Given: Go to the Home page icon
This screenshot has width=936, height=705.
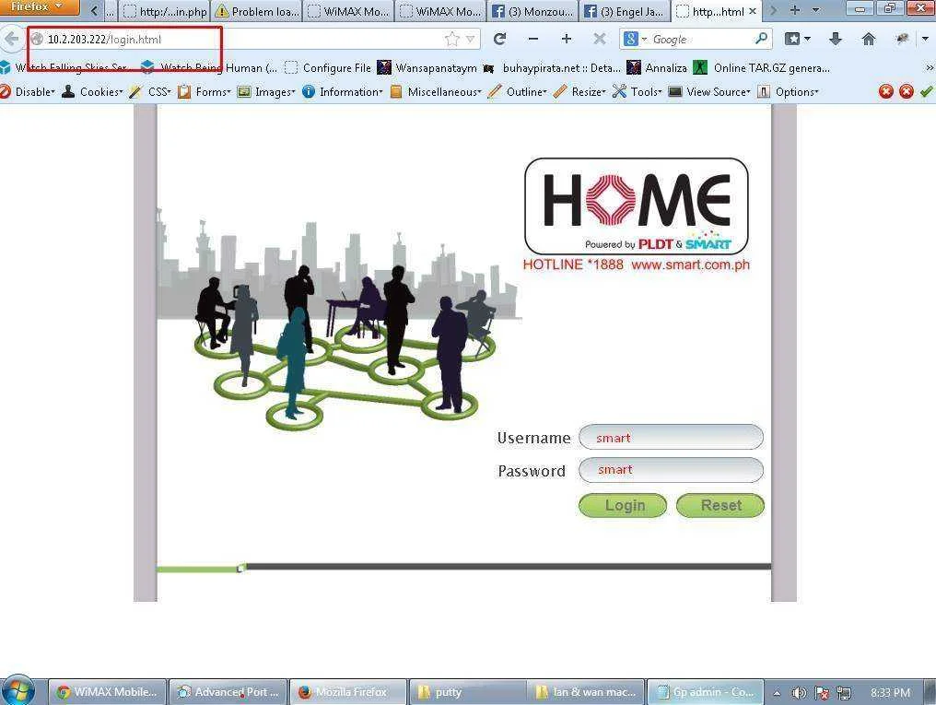Looking at the screenshot, I should coord(869,40).
